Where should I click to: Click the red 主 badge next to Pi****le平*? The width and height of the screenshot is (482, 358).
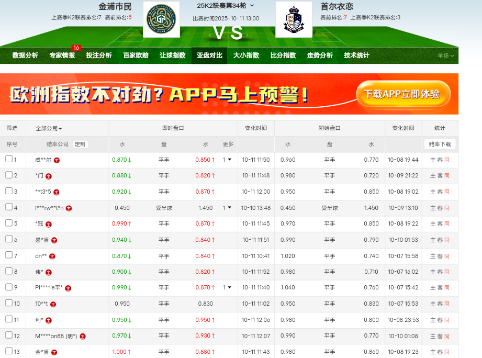(x=68, y=288)
